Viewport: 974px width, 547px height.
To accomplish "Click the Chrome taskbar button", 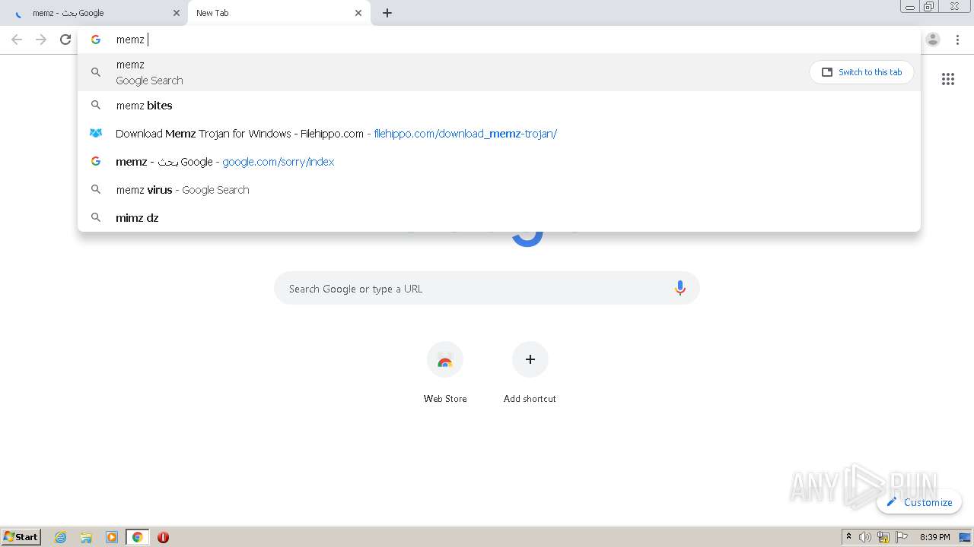I will click(138, 537).
